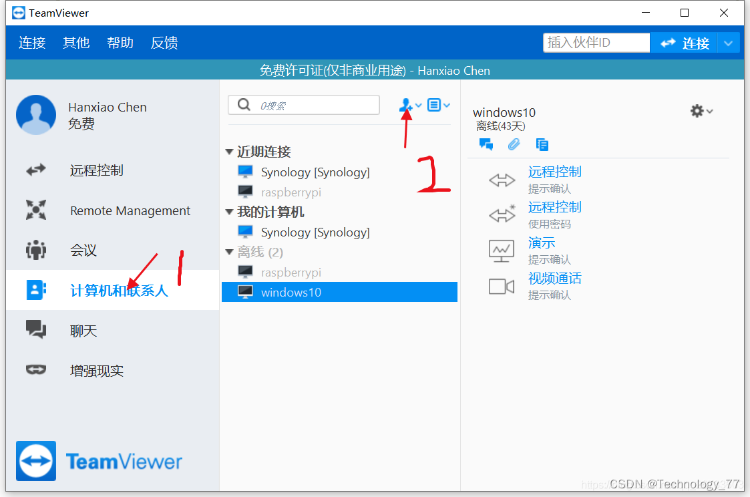The height and width of the screenshot is (497, 750).
Task: Open the add contact dropdown icon
Action: (x=410, y=105)
